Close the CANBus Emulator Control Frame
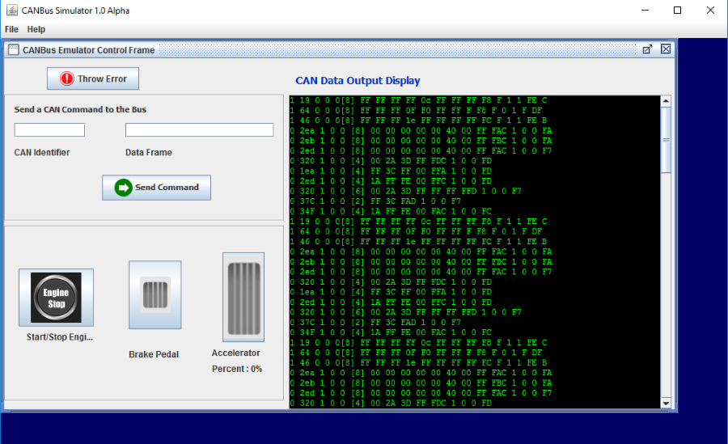This screenshot has height=444, width=728. pyautogui.click(x=666, y=49)
